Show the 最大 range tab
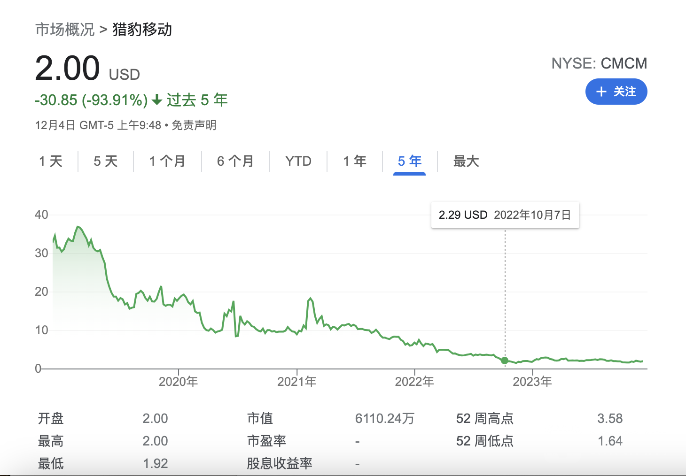 tap(466, 161)
